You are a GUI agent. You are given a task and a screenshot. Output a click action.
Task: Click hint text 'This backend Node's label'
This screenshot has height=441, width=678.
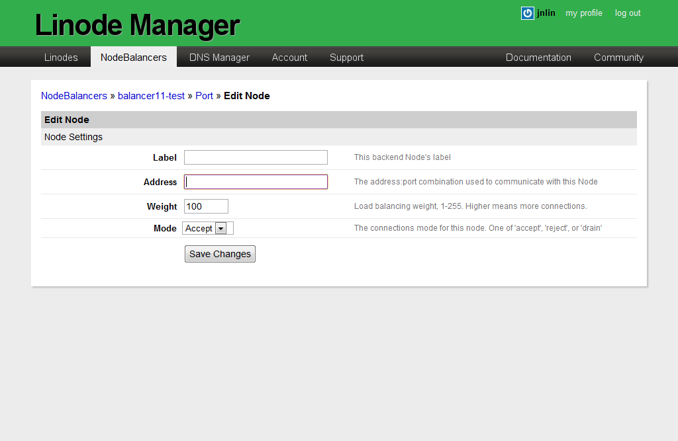[x=402, y=157]
